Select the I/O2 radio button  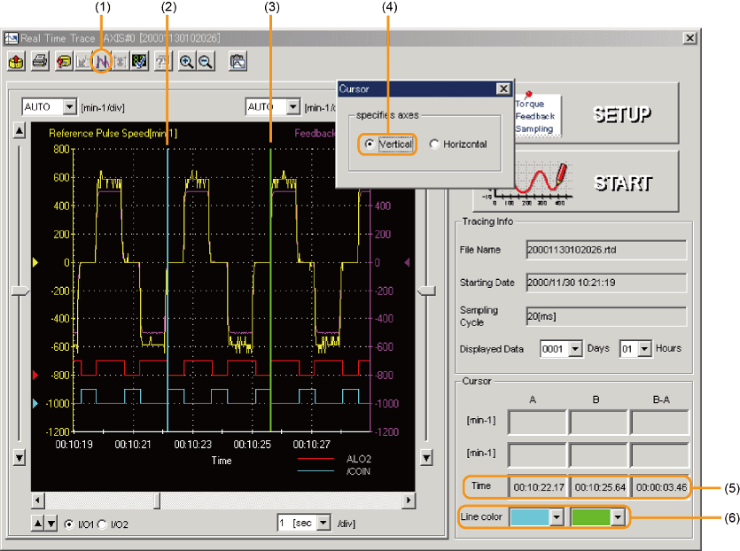104,524
